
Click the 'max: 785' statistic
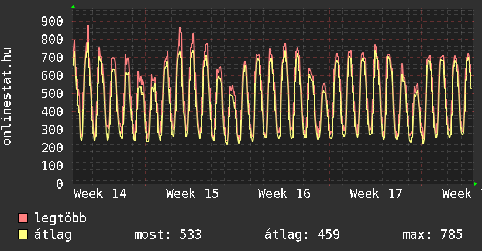click(432, 235)
